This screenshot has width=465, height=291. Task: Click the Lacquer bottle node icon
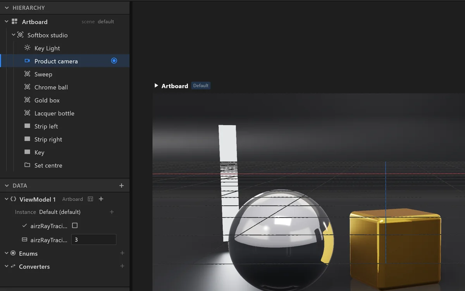27,113
